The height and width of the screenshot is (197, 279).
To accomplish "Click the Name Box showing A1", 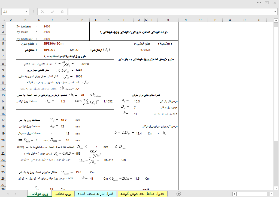I will coord(13,12).
